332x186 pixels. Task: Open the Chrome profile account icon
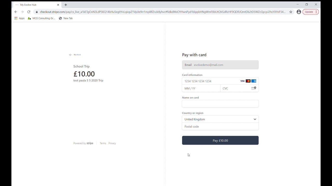point(299,12)
